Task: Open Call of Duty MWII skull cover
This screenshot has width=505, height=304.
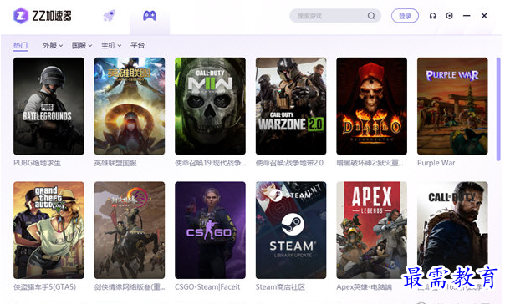Action: (x=210, y=106)
